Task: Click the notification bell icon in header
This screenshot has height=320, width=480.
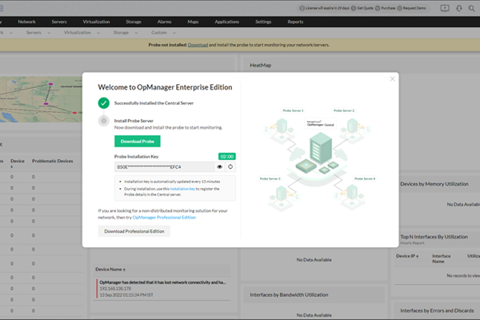Action: (x=459, y=8)
